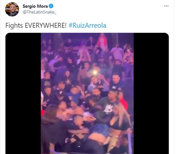Play the embedded crowd brawl video
The width and height of the screenshot is (181, 154).
coord(87,93)
